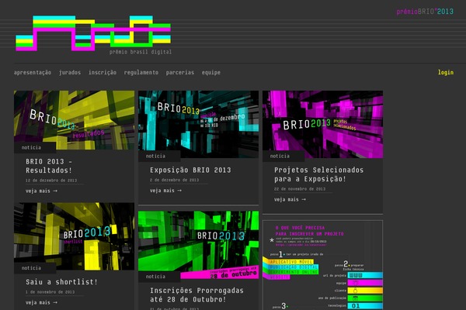Open the yellow shortlist thumbnail image

click(74, 236)
